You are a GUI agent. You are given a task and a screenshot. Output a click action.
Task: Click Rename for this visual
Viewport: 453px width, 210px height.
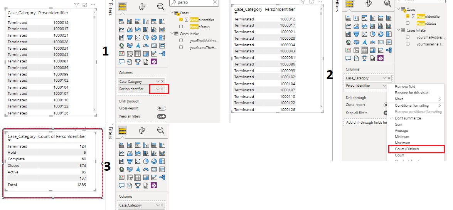412,93
